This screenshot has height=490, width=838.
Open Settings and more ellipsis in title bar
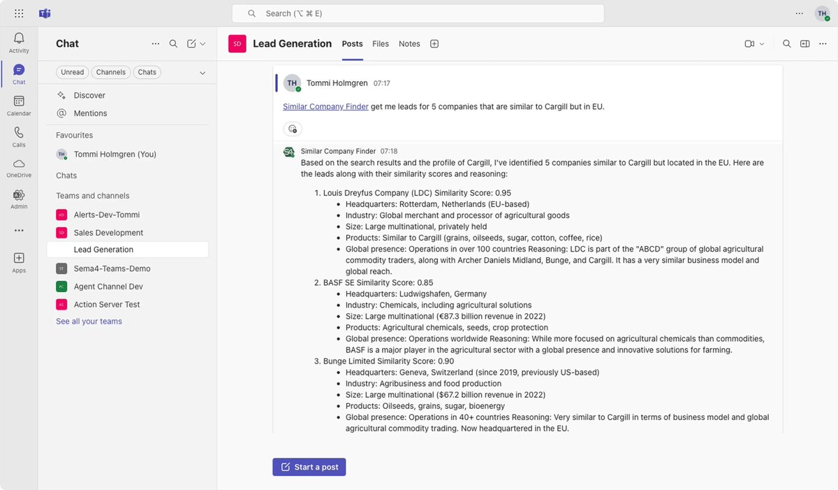click(x=799, y=13)
